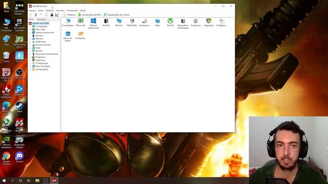
Task: Expand the Sistema operacional tree node
Action: [x=30, y=33]
